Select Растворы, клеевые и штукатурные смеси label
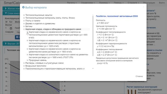 (x=44, y=63)
